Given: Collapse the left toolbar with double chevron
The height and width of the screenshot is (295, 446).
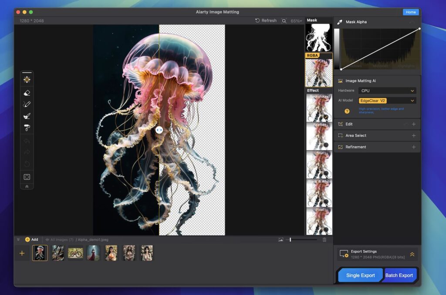Looking at the screenshot, I should (x=27, y=186).
